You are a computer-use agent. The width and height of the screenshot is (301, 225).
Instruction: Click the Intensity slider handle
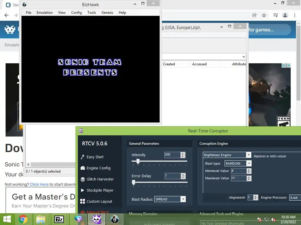[x=138, y=161]
